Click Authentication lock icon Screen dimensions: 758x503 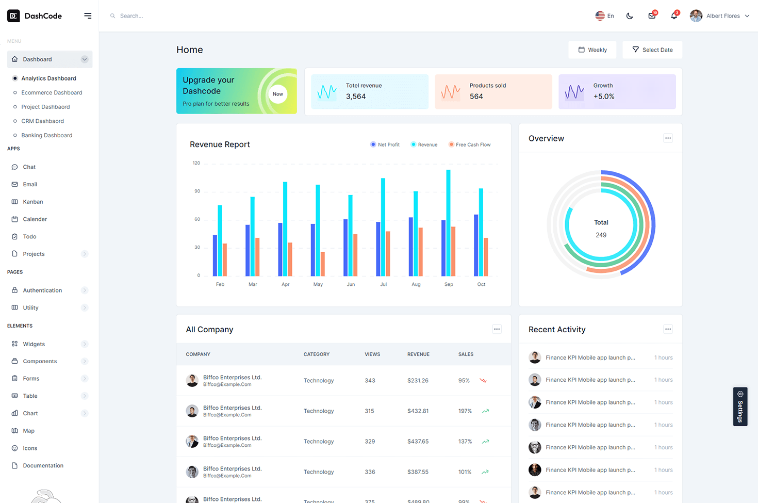(14, 290)
